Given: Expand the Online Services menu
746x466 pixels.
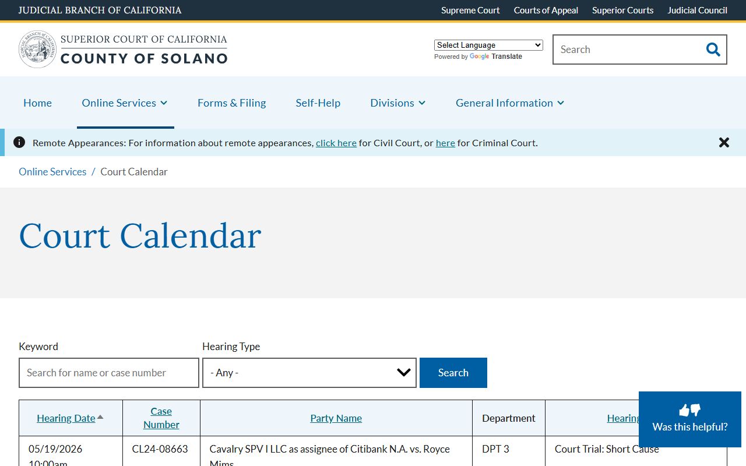Looking at the screenshot, I should pyautogui.click(x=125, y=103).
